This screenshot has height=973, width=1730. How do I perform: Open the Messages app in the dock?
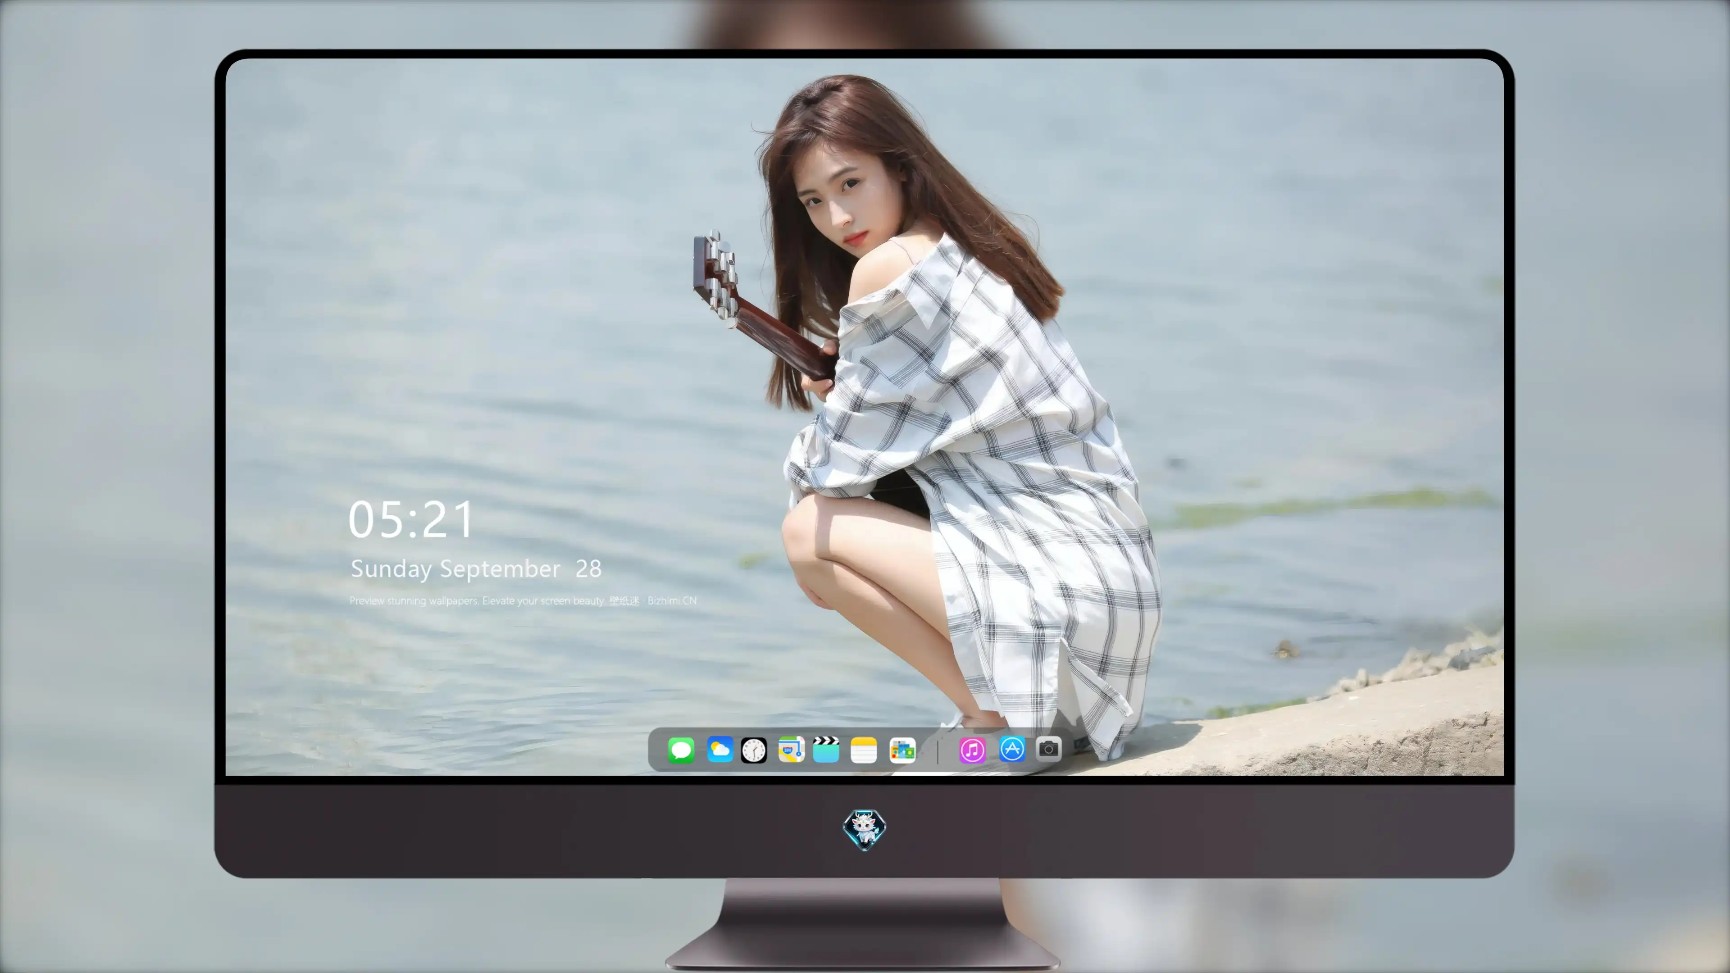tap(681, 750)
